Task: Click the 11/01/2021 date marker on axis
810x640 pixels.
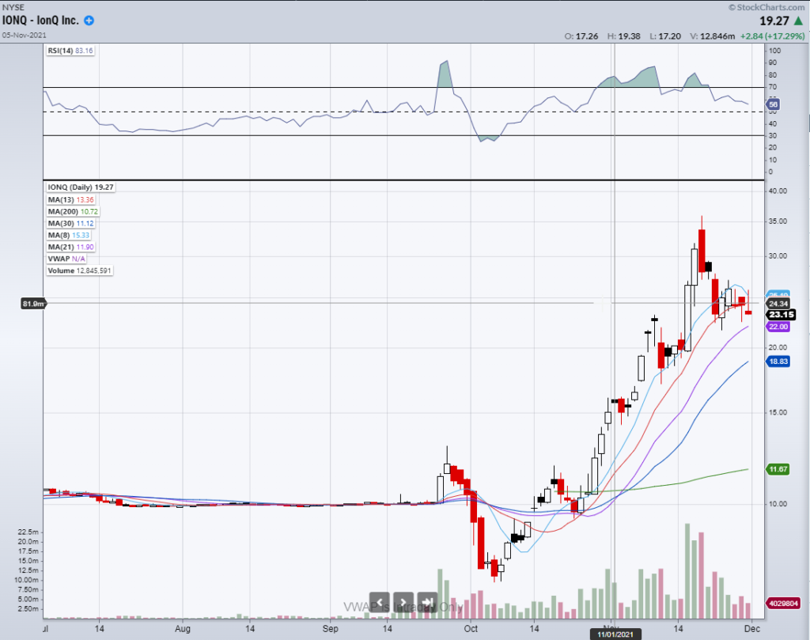Action: 614,633
